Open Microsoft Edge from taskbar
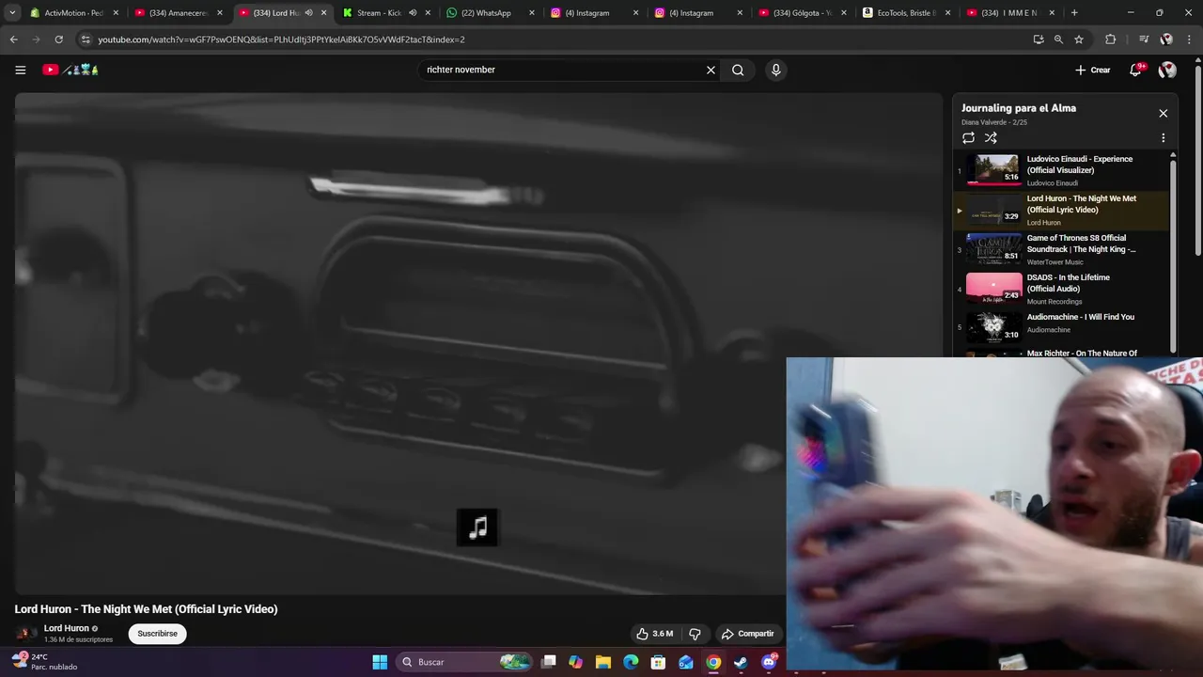The height and width of the screenshot is (677, 1203). 631,662
